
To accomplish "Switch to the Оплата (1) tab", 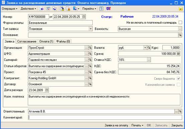I will pos(46,41).
